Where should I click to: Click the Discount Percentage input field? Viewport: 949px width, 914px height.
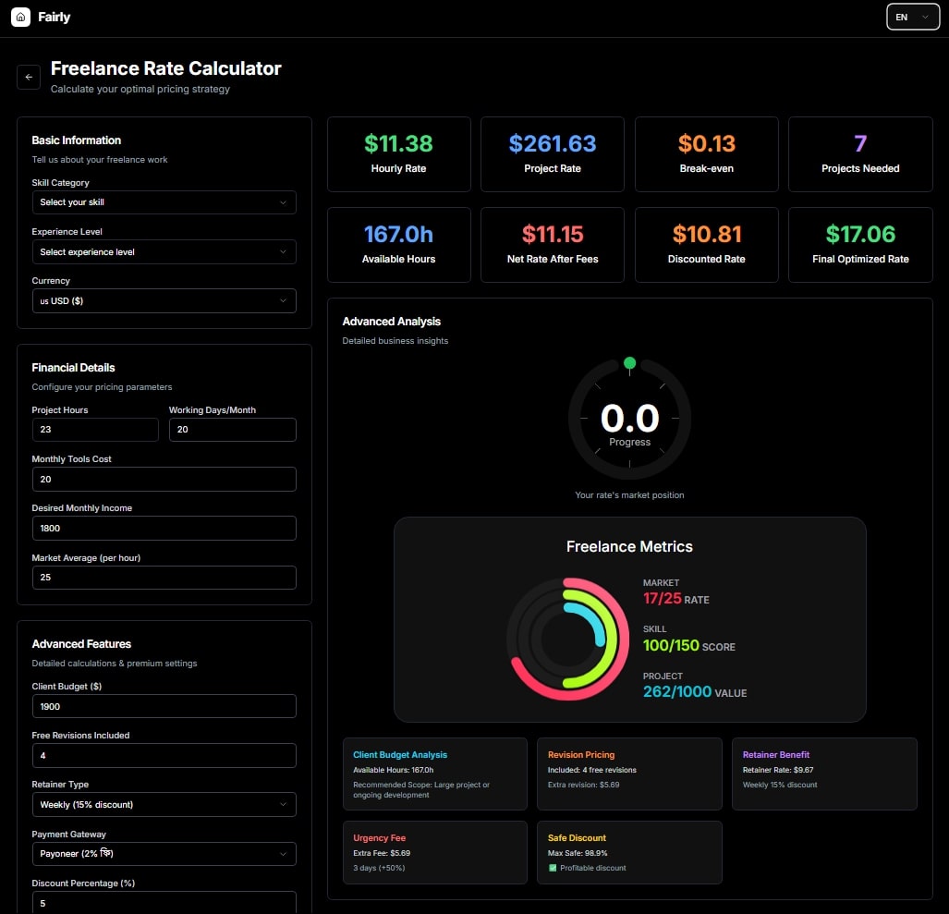coord(164,902)
